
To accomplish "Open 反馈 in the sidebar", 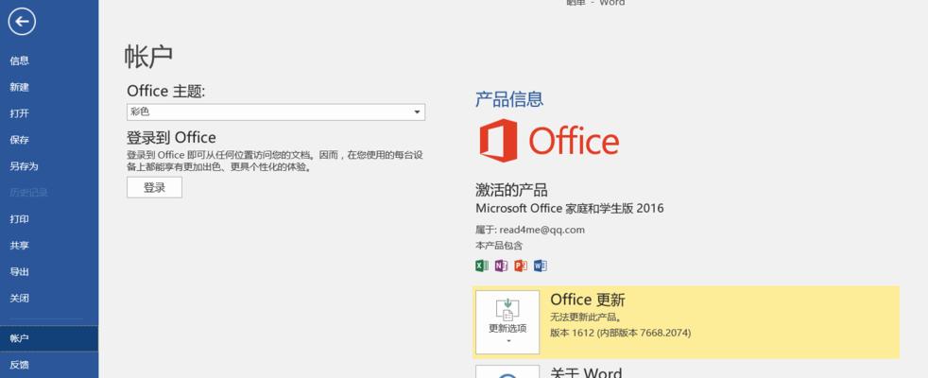I will 49,365.
